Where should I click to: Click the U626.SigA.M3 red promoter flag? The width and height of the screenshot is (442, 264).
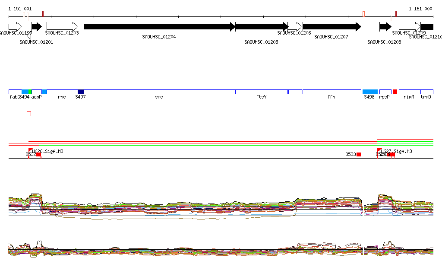coord(30,150)
